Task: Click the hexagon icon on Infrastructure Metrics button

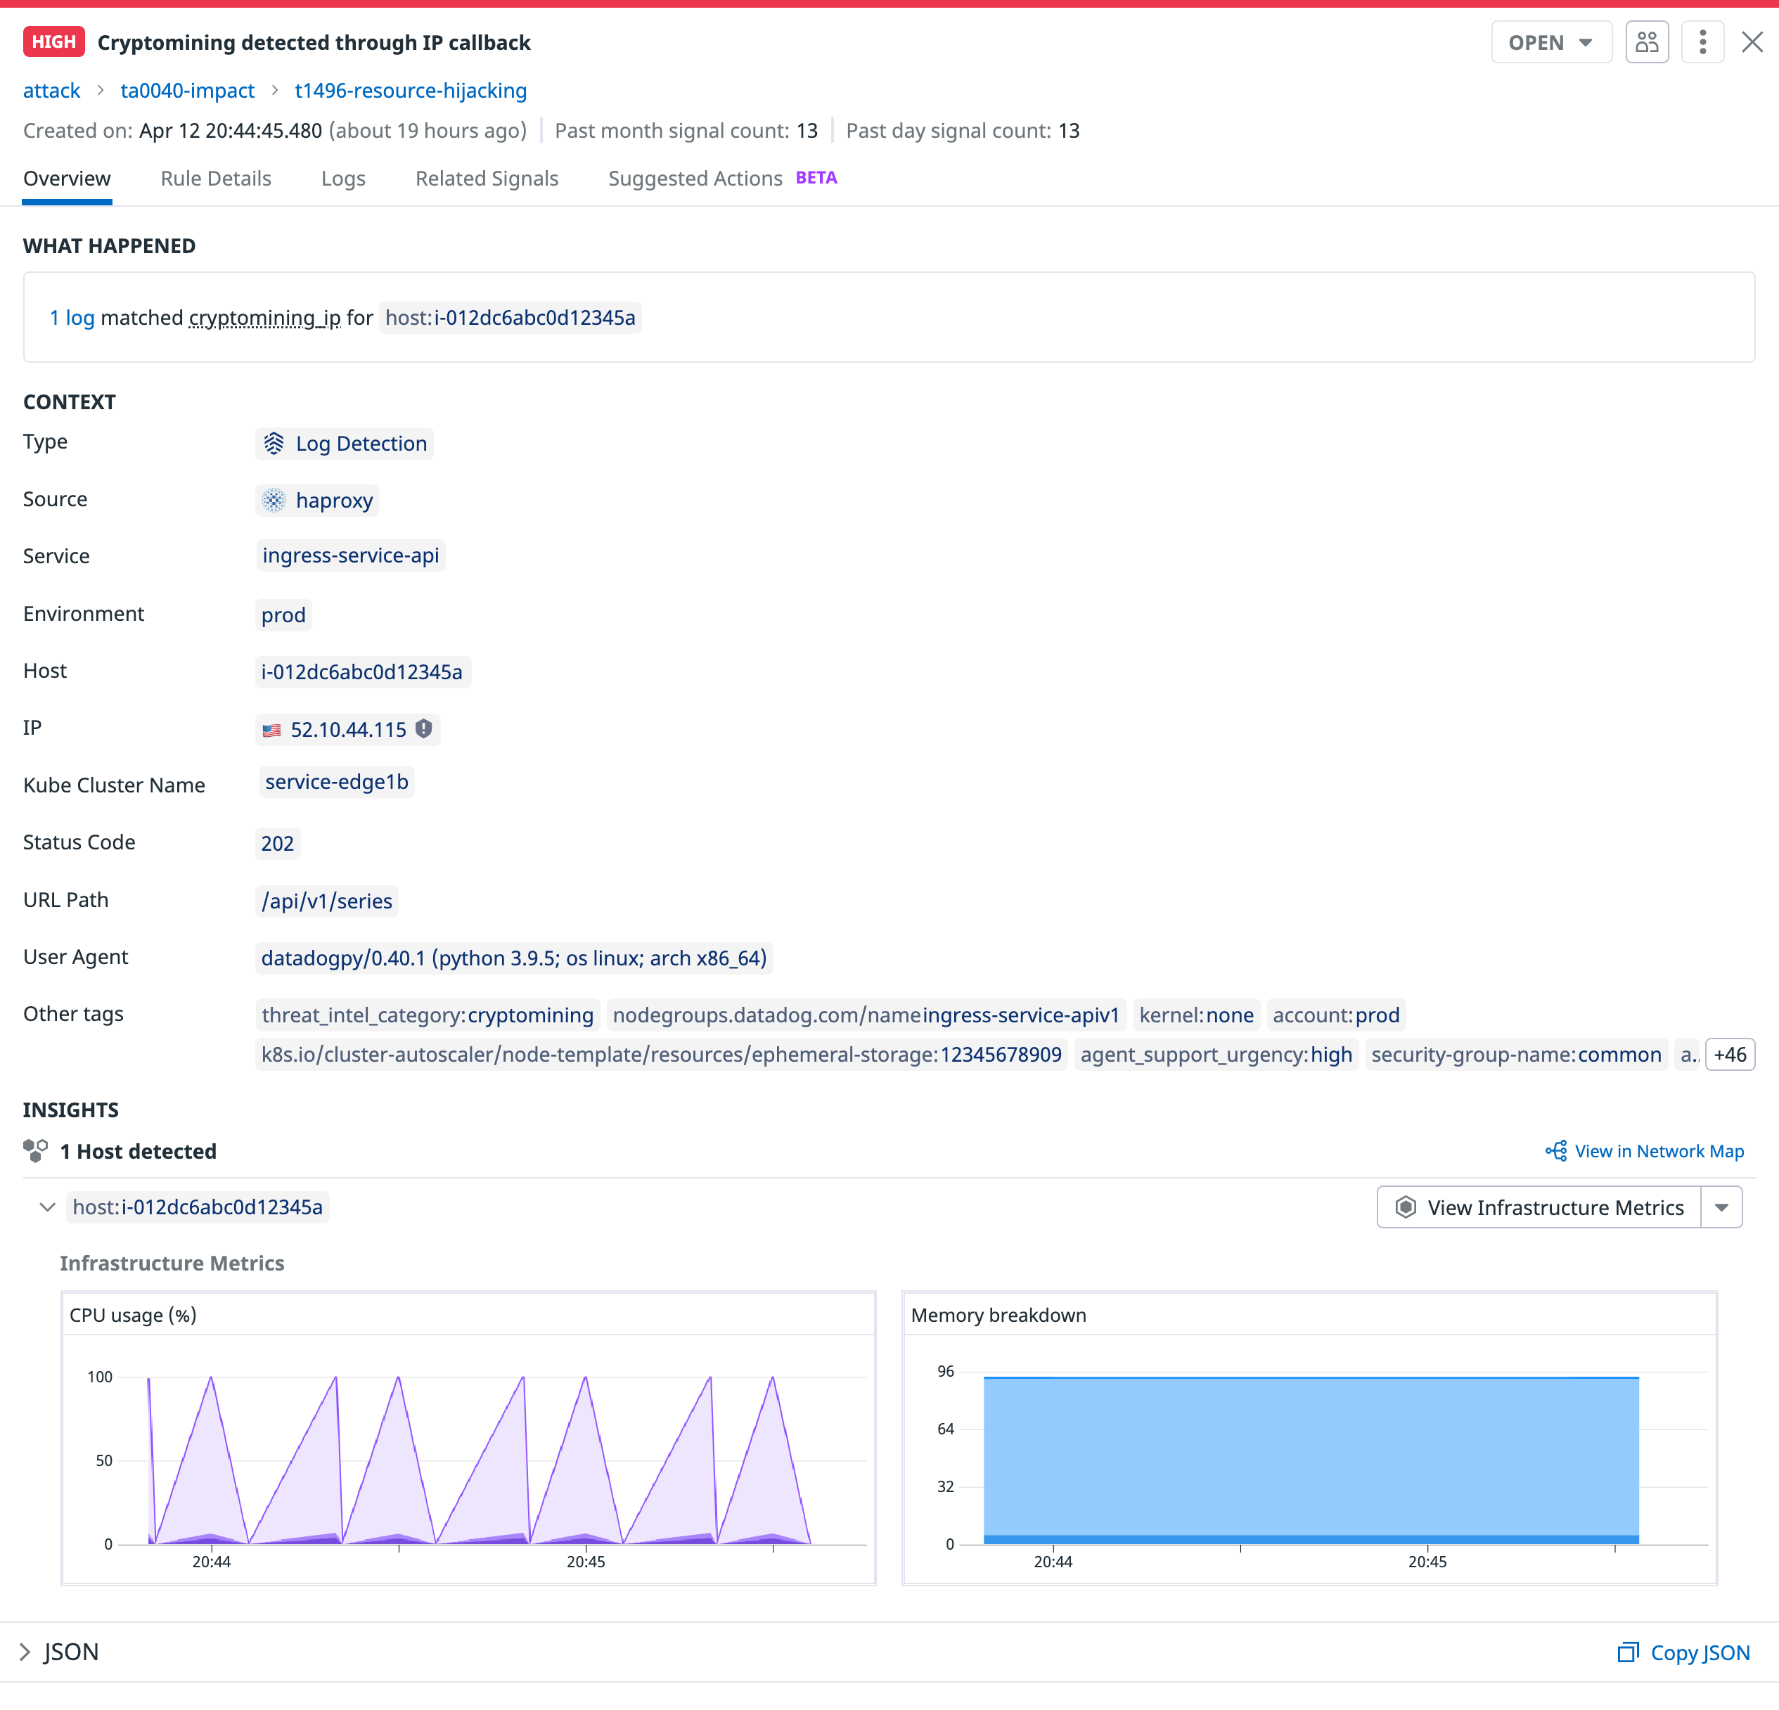Action: click(1406, 1207)
